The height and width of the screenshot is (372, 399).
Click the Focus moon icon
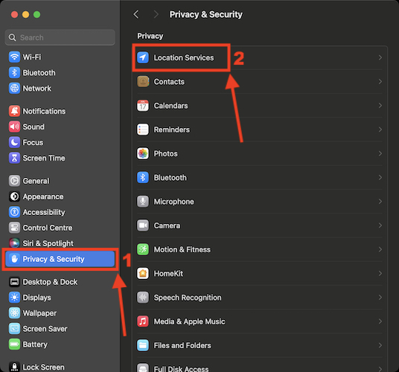[x=14, y=142]
